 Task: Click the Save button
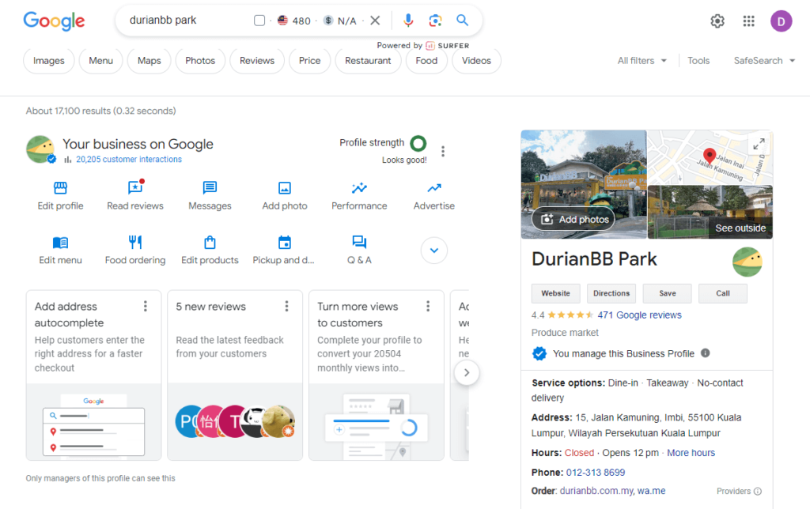click(668, 293)
